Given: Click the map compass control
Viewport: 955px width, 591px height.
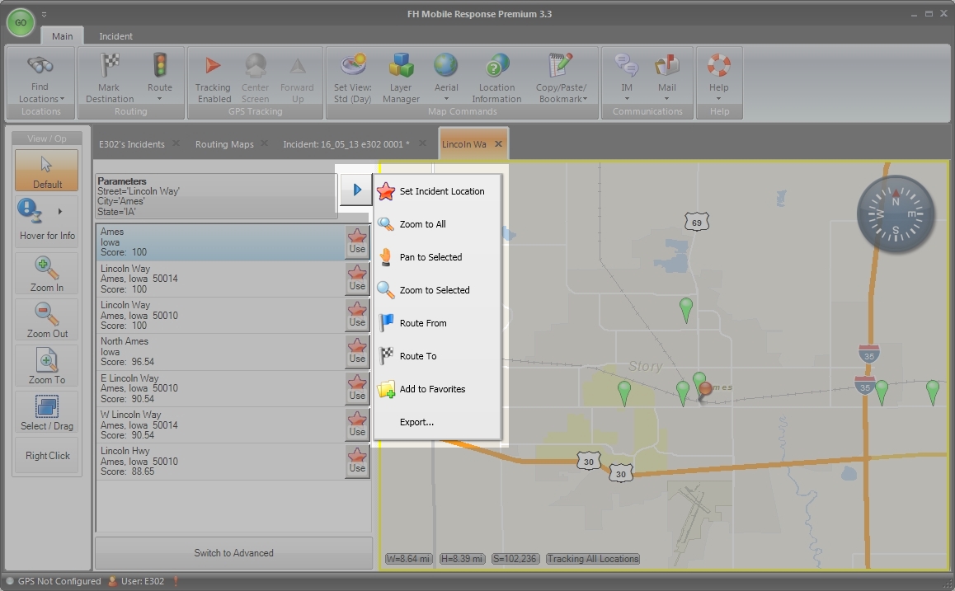Looking at the screenshot, I should [x=896, y=214].
